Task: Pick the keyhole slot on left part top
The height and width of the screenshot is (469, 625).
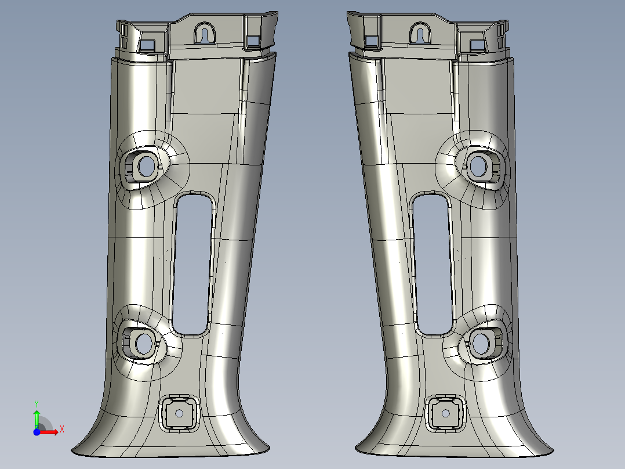Action: tap(205, 35)
